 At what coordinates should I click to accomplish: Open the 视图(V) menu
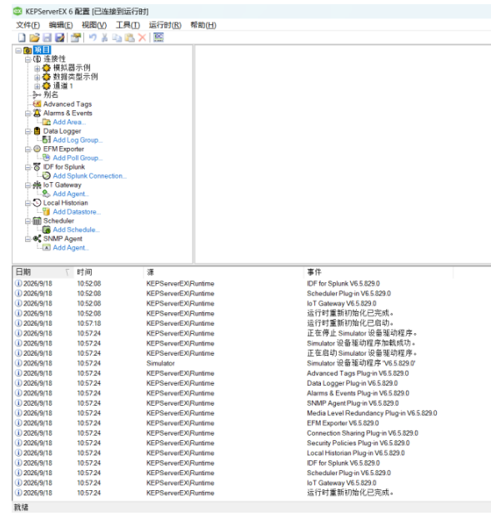tap(94, 25)
